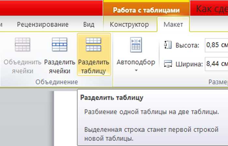The height and width of the screenshot is (146, 228).
Task: Click the Split Cells icon (Разделить ячейки)
Action: (x=60, y=44)
